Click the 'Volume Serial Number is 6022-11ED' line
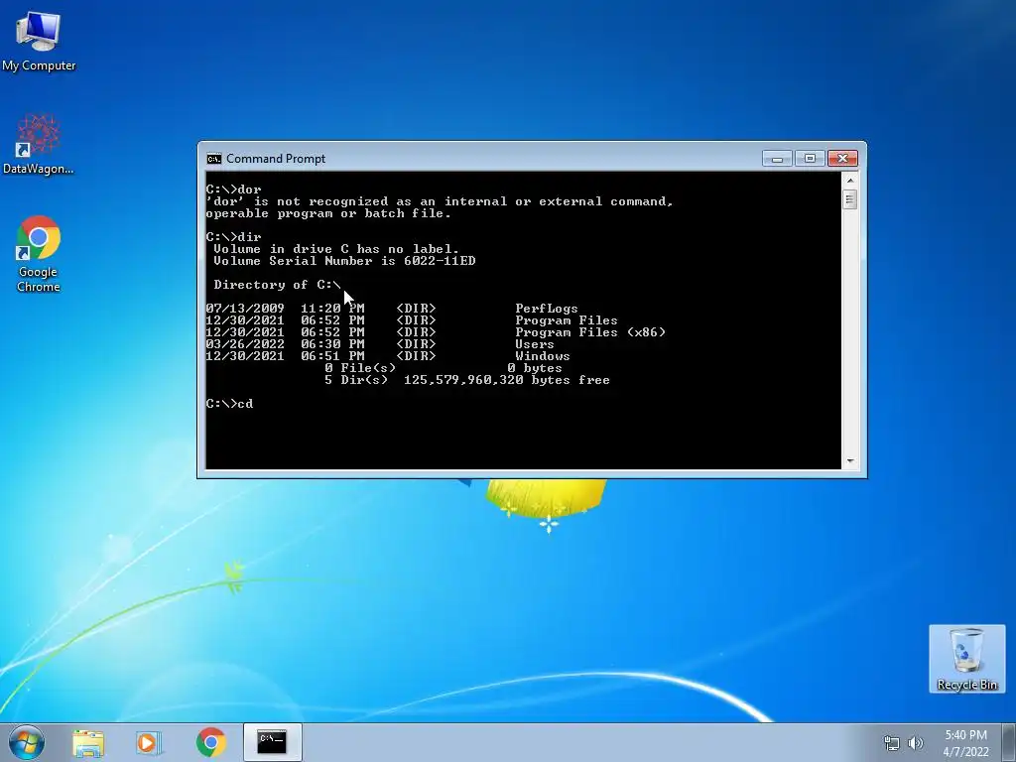The image size is (1016, 762). point(344,261)
